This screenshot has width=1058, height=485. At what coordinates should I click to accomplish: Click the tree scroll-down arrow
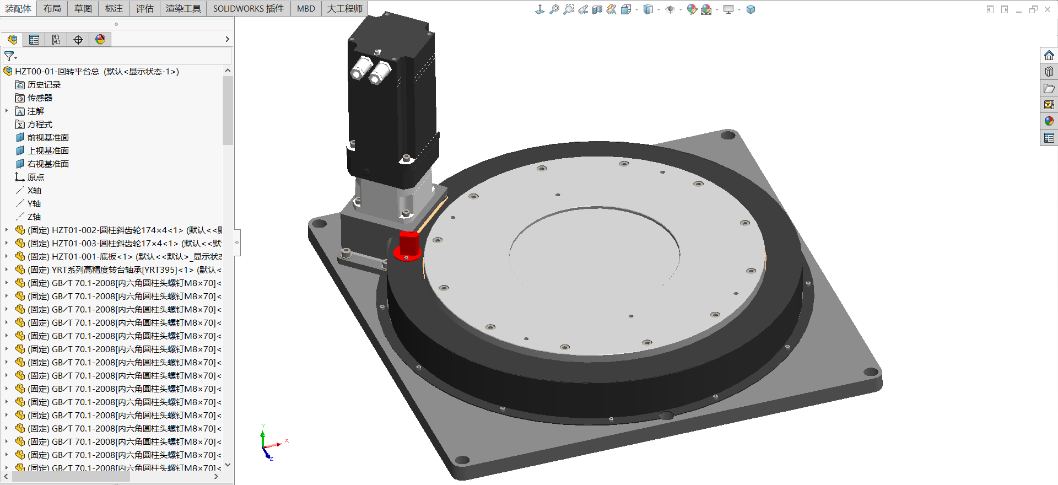(x=228, y=465)
